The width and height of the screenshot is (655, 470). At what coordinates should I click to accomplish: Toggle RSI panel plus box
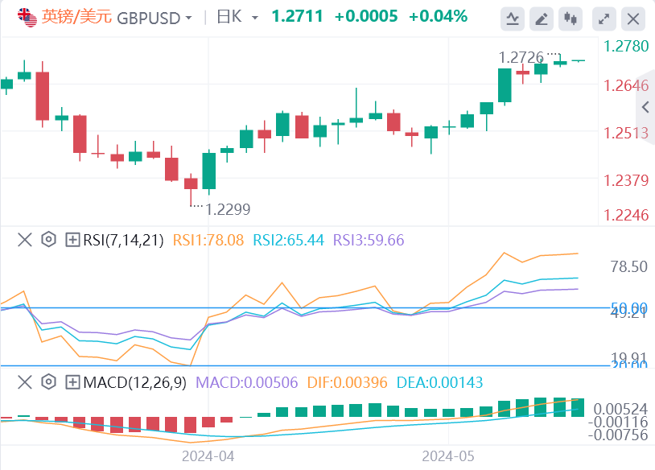(72, 240)
